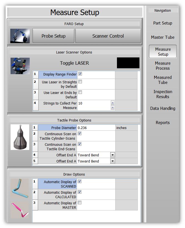Decrease Strings to Collect Per Measure value
Image resolution: width=185 pixels, height=228 pixels.
coord(112,107)
